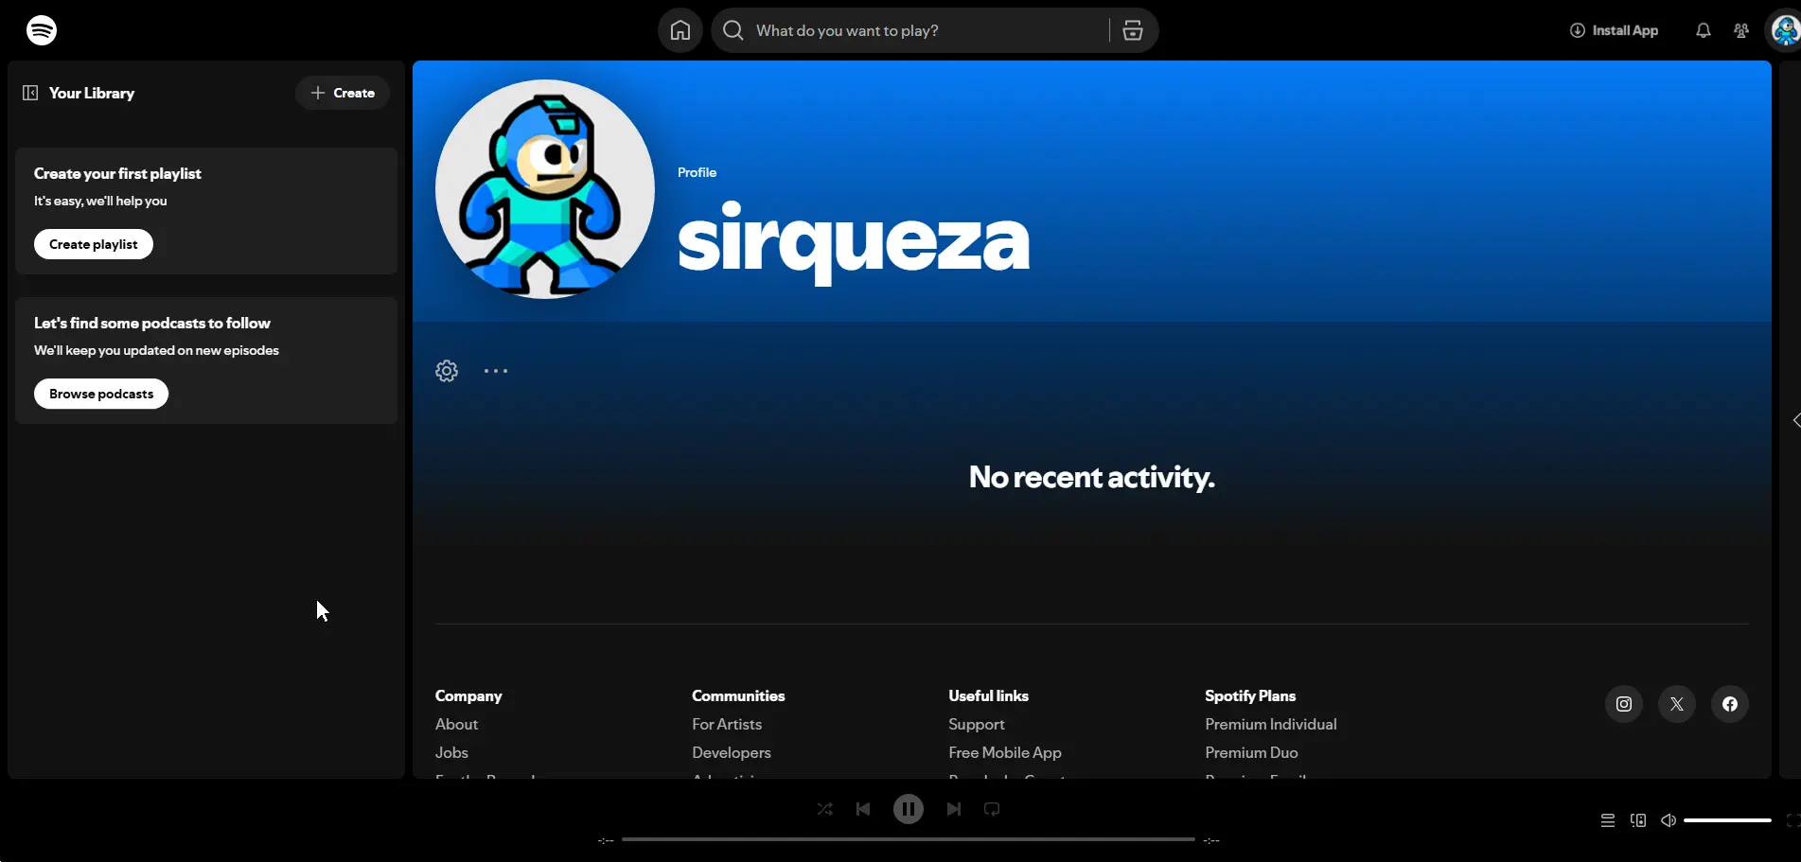Open the Jobs link

pyautogui.click(x=451, y=752)
